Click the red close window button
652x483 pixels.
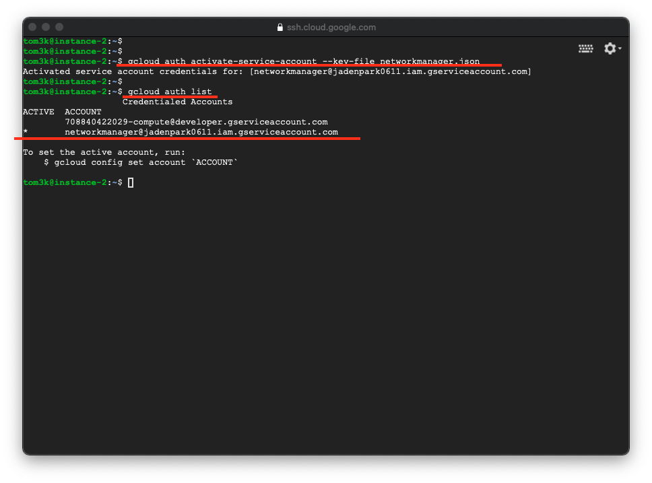(32, 27)
